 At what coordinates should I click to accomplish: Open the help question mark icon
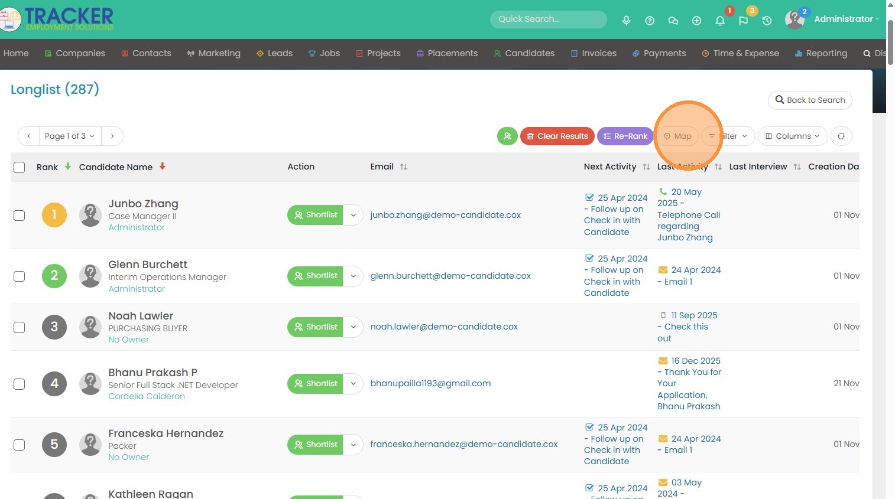click(650, 21)
